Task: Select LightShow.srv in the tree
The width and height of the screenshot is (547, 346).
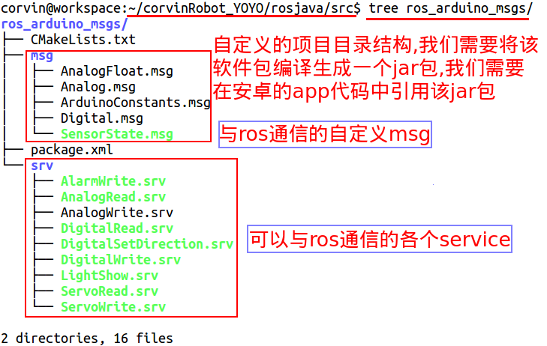Action: [x=110, y=276]
